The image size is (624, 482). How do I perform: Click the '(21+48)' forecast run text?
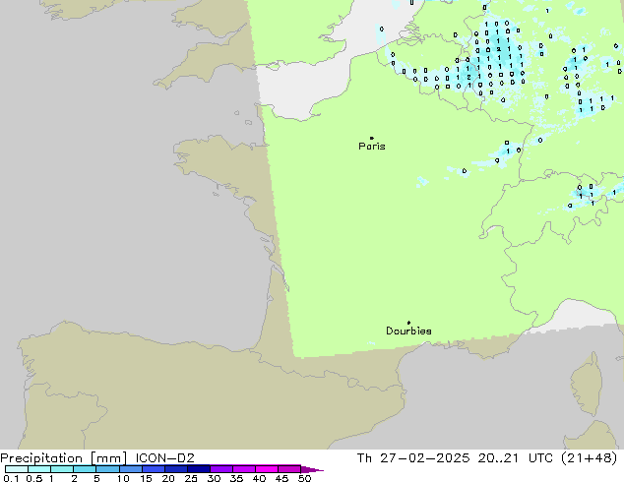click(590, 458)
